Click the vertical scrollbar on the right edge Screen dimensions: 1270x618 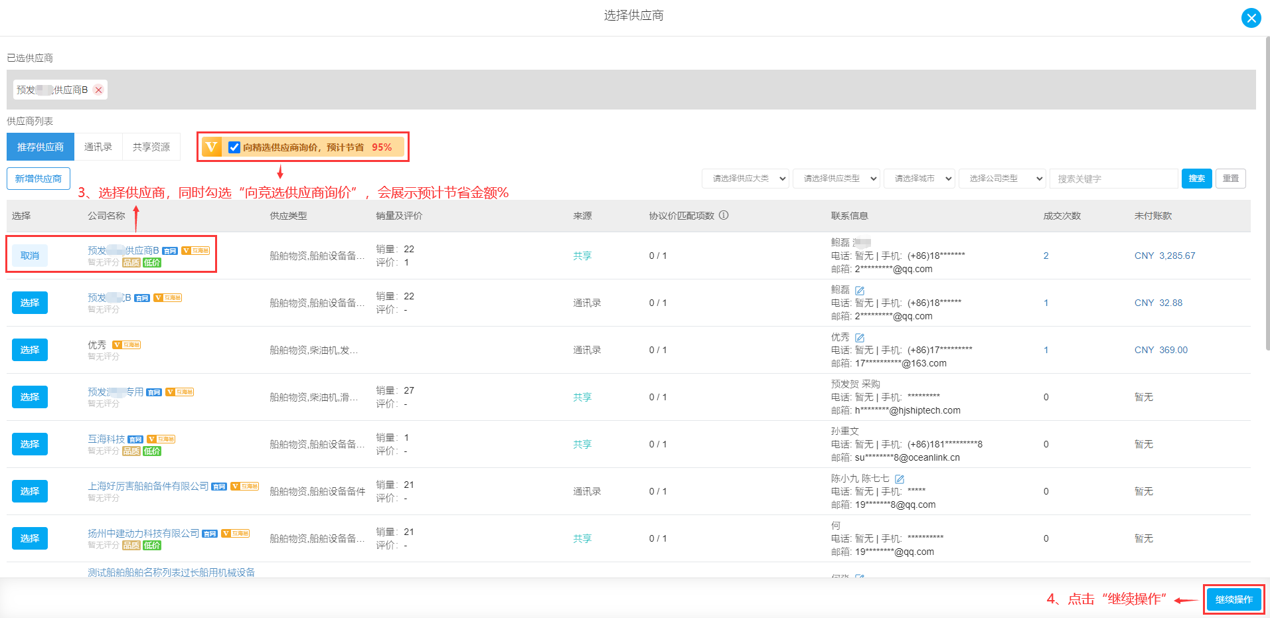1267,193
